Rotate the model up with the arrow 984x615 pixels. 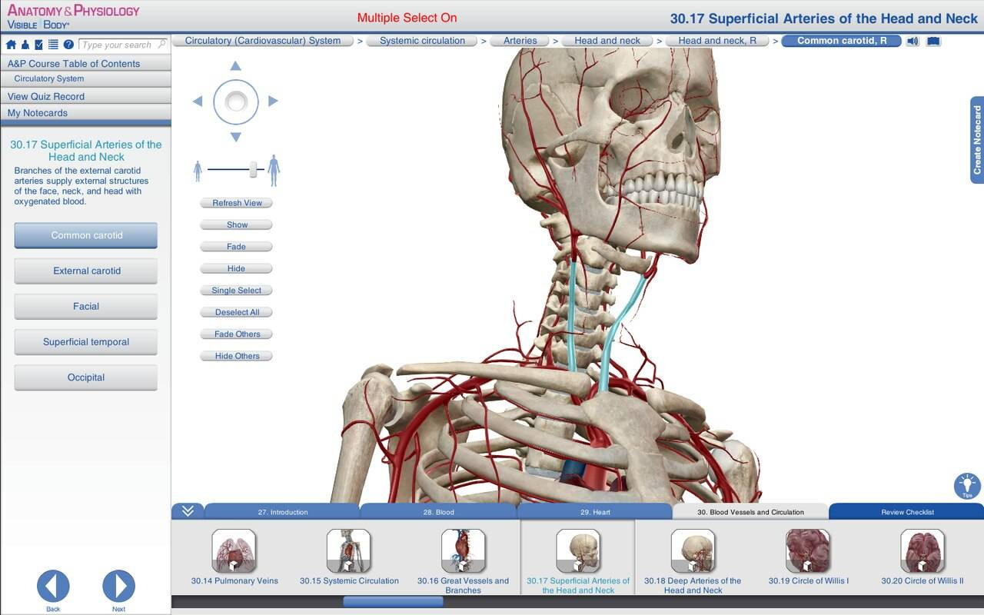[236, 66]
